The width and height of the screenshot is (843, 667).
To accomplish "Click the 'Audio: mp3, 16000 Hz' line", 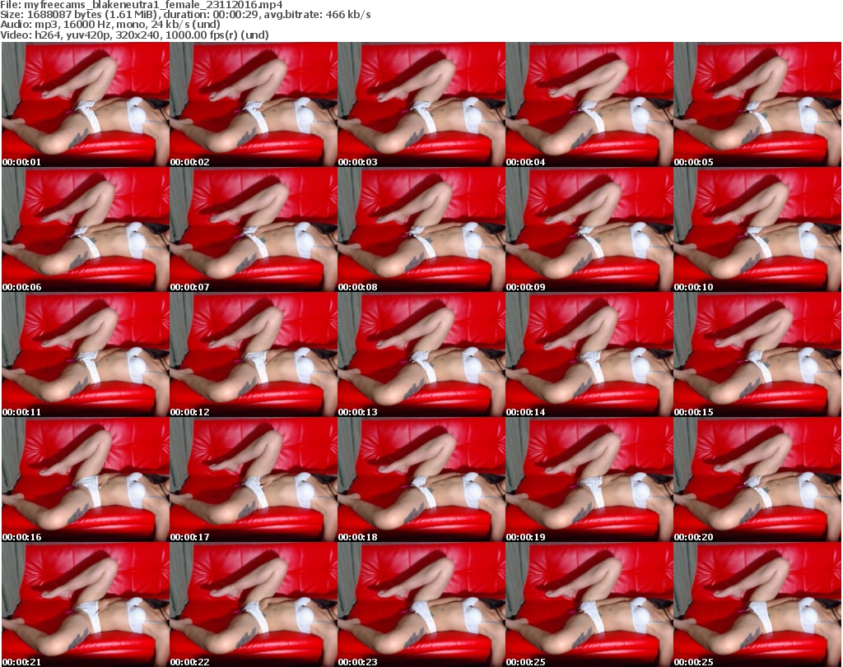I will tap(110, 25).
